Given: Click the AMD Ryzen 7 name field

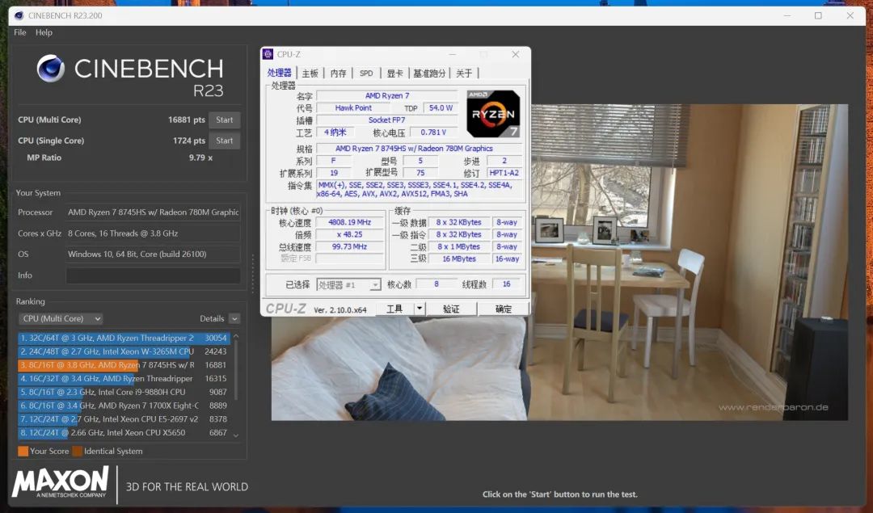Looking at the screenshot, I should tap(387, 95).
